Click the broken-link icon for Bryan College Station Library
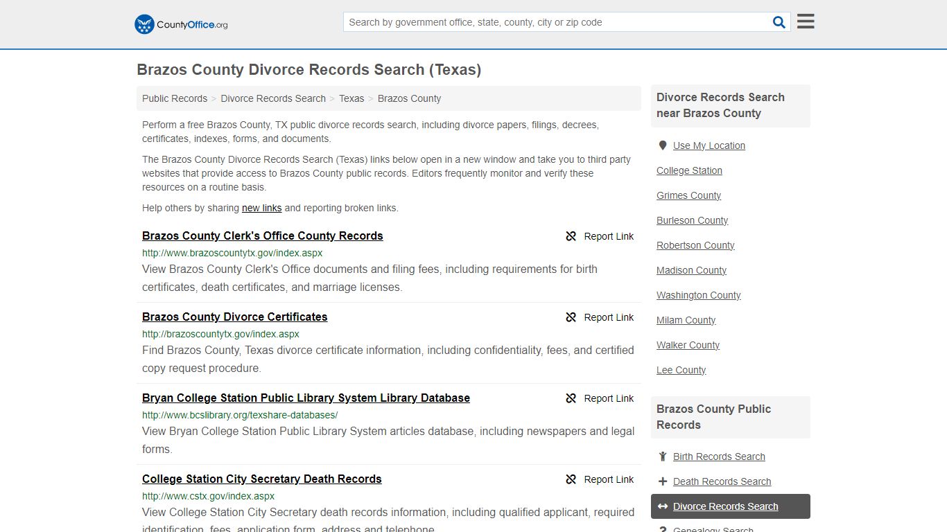947x532 pixels. [x=571, y=398]
